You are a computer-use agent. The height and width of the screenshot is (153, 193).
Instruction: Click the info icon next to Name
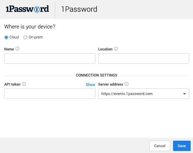point(17,49)
